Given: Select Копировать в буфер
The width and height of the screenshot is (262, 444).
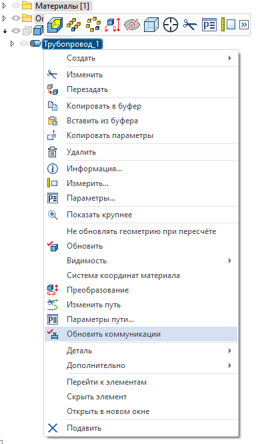Looking at the screenshot, I should [x=141, y=106].
